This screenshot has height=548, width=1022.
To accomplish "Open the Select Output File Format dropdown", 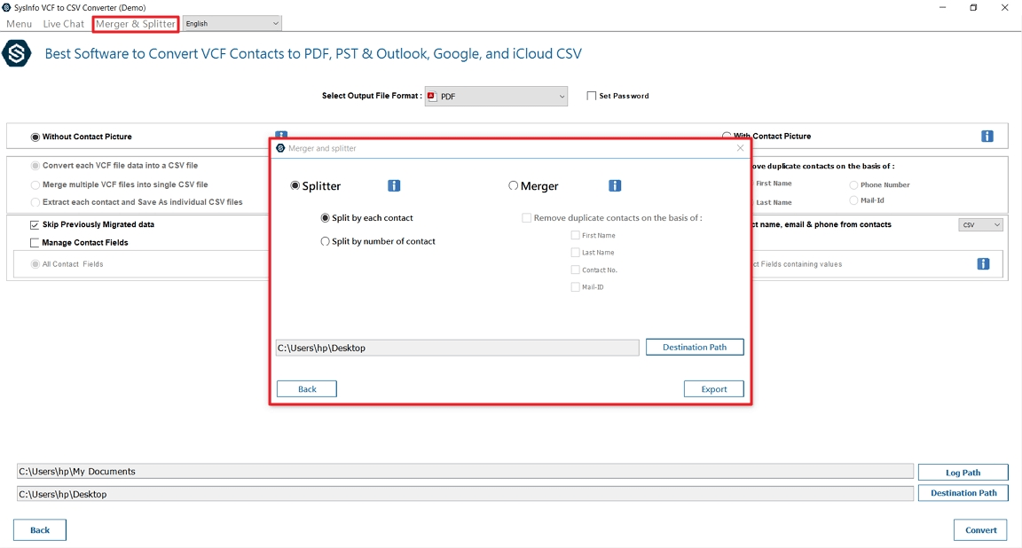I will point(496,96).
